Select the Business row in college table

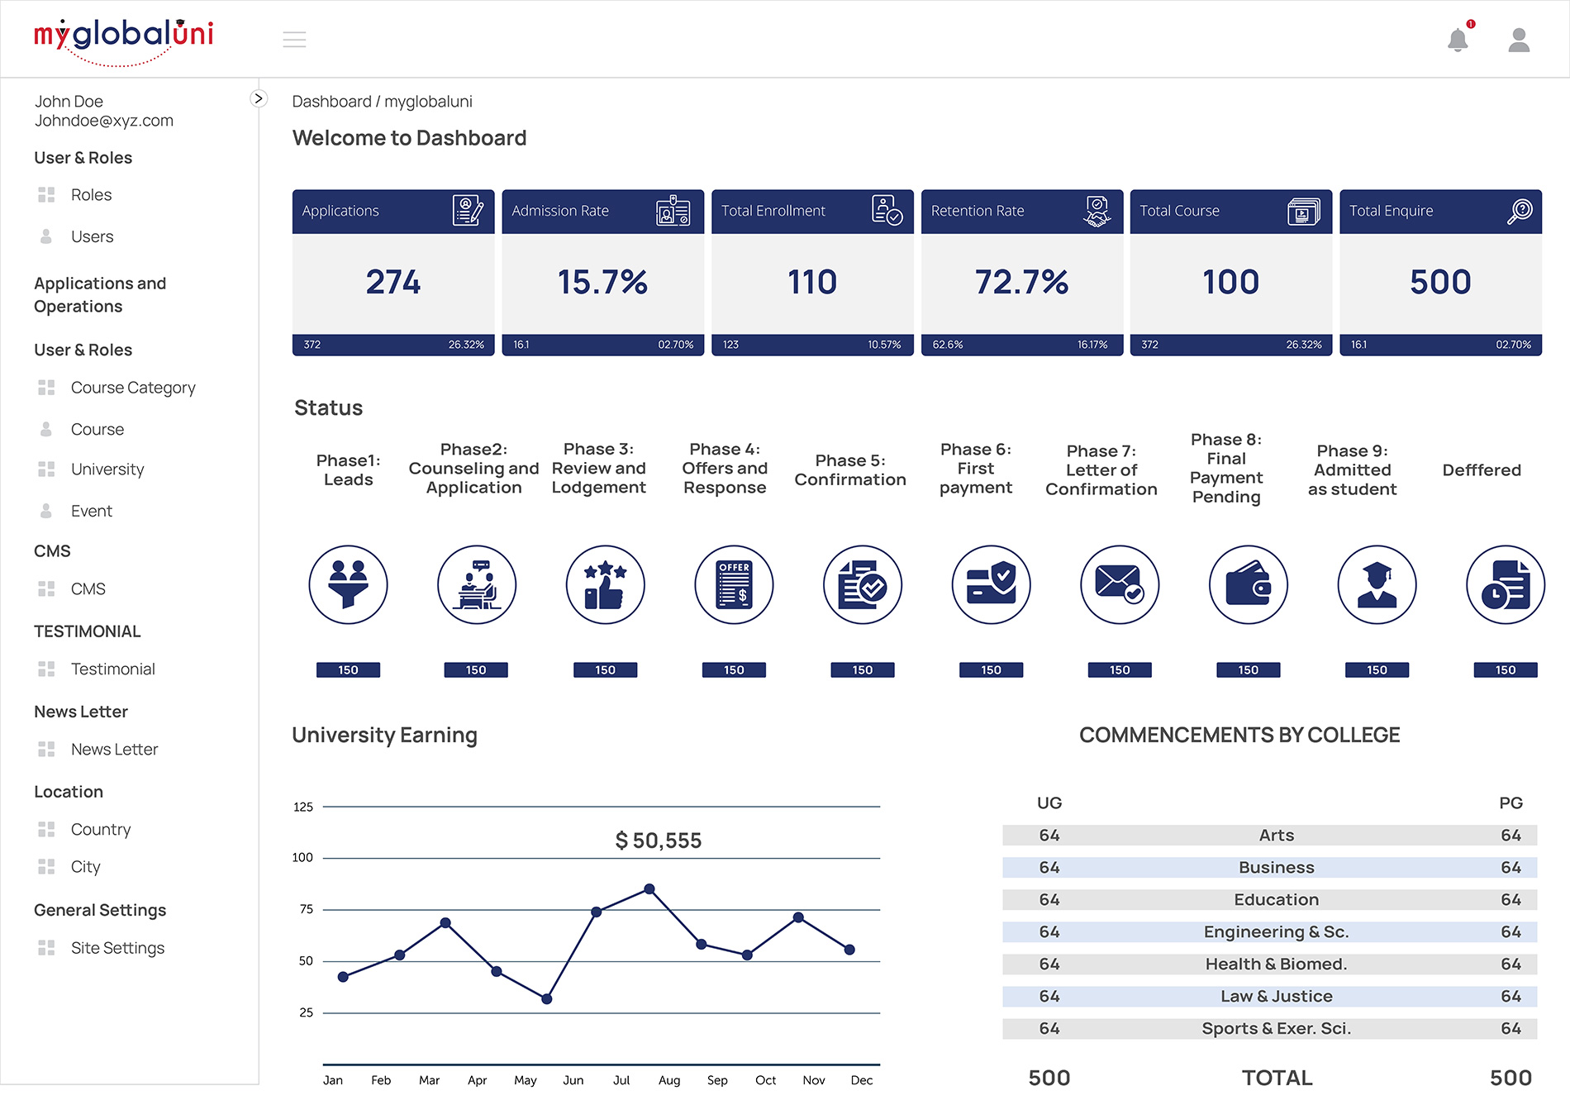1270,868
